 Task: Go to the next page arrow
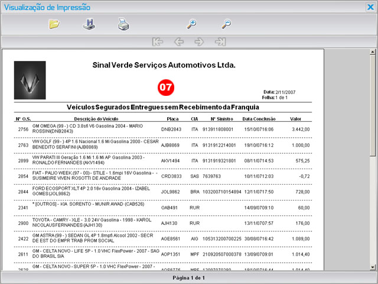click(x=199, y=42)
